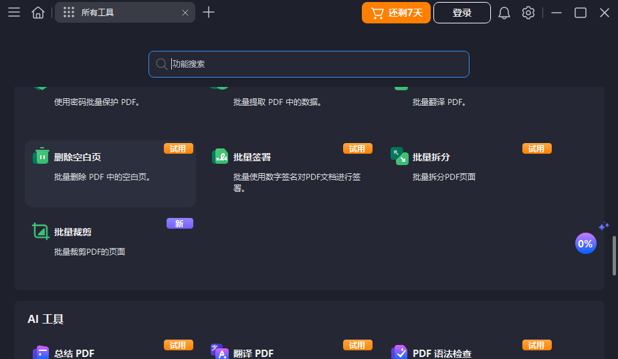This screenshot has width=618, height=359.
Task: Select the 所有工具 tab
Action: (125, 12)
